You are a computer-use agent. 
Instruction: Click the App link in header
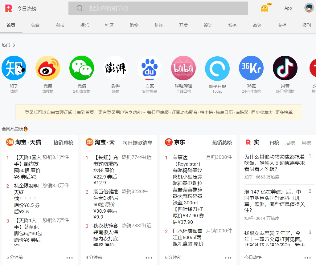(288, 8)
